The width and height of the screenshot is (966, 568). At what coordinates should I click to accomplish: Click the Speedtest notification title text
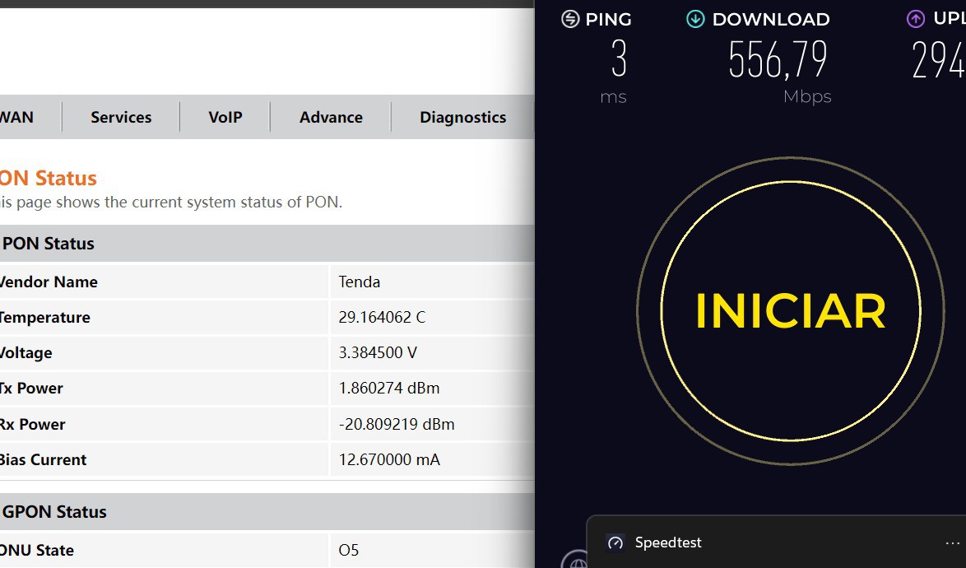tap(668, 542)
